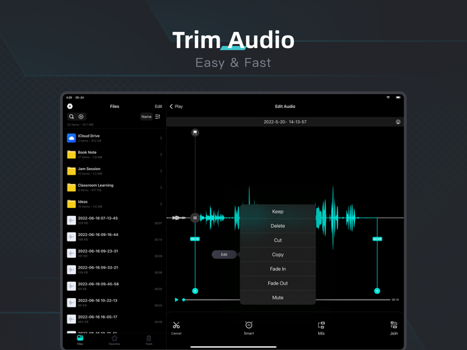
Task: Open the Name sort dropdown
Action: point(146,117)
